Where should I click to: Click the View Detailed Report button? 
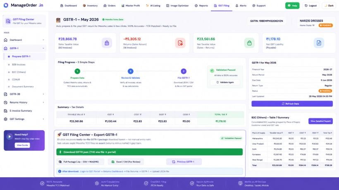point(321,121)
